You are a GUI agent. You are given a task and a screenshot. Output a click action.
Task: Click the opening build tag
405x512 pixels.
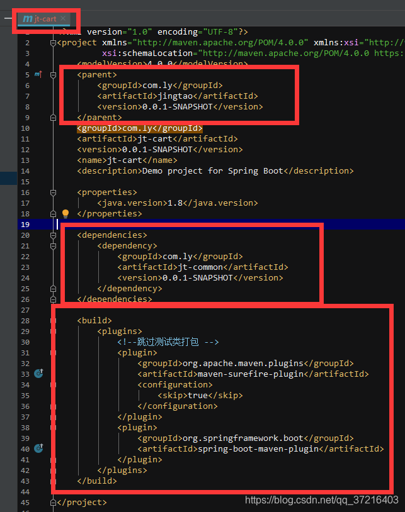point(94,321)
